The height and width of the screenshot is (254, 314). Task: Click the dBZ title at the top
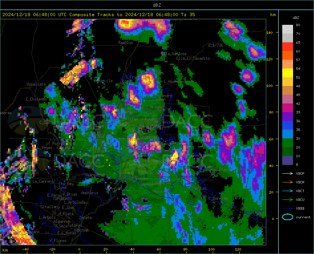point(157,5)
